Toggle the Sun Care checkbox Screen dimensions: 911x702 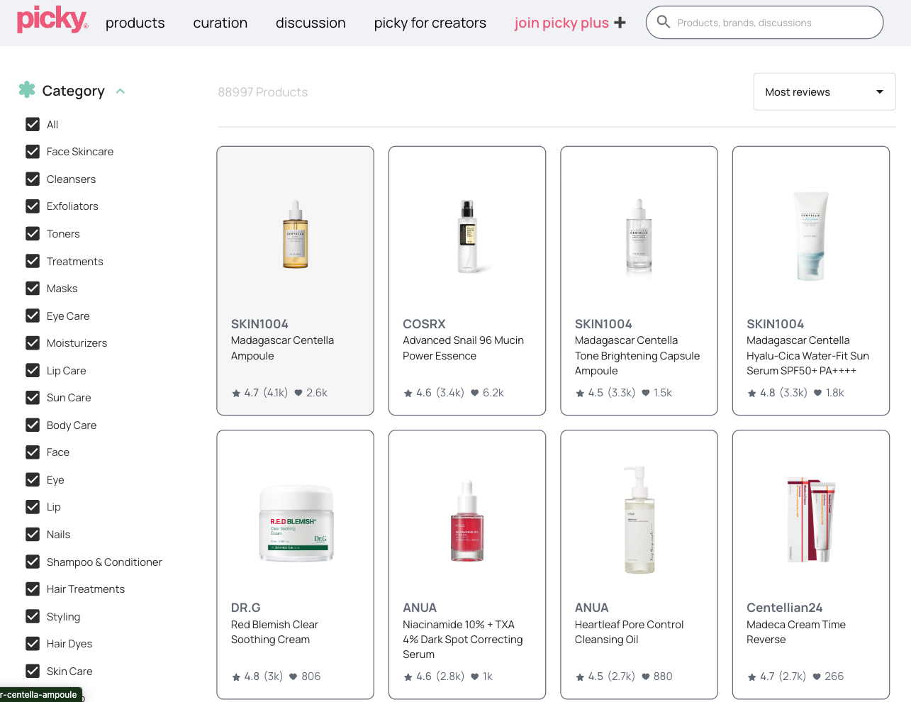pos(33,397)
